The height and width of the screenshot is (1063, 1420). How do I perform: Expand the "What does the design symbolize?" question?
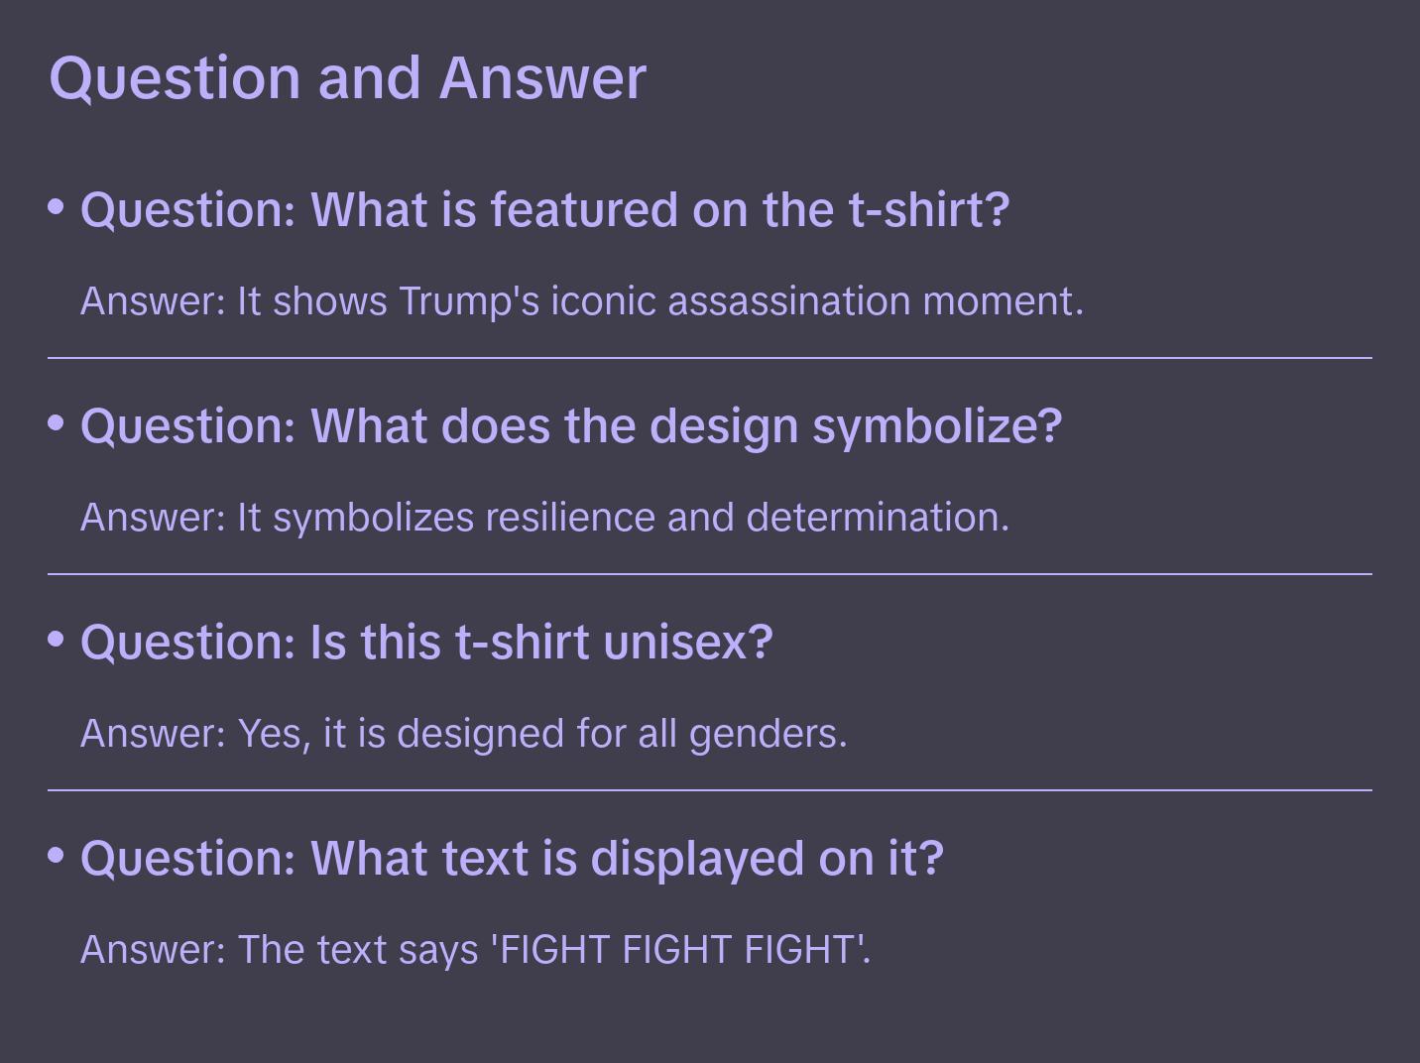570,426
